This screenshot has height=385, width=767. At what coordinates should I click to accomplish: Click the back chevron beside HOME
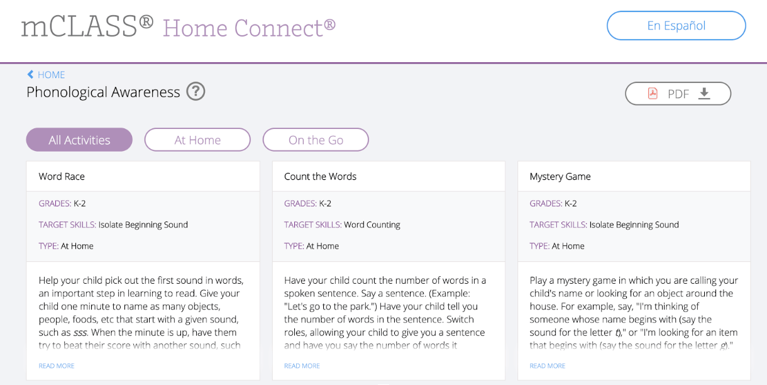coord(30,74)
